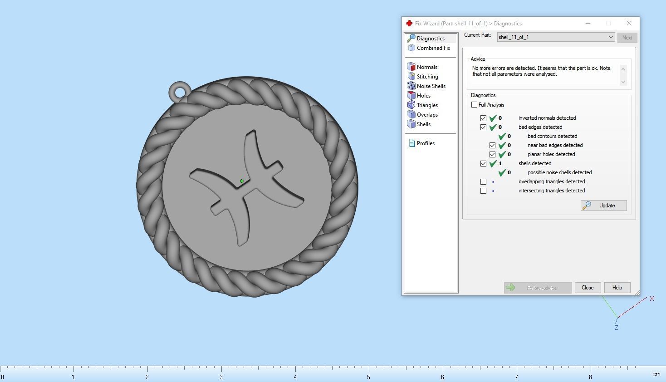Enable intersecting triangles detected check

[x=483, y=191]
